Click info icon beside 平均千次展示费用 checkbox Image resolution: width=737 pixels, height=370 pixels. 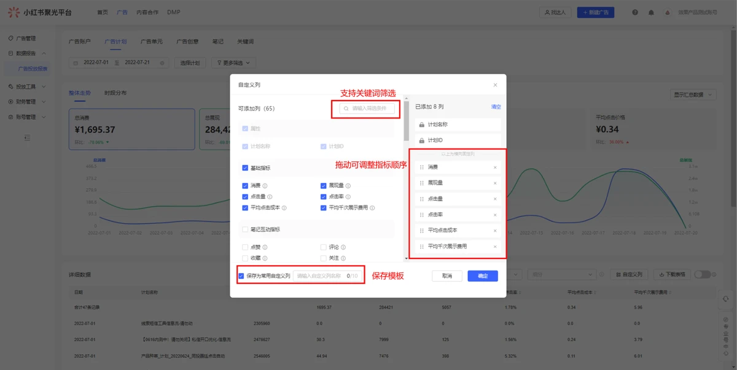[x=372, y=208]
